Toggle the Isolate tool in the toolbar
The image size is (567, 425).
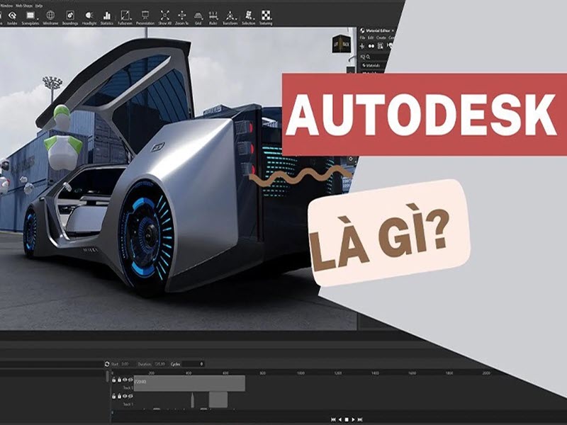click(12, 17)
